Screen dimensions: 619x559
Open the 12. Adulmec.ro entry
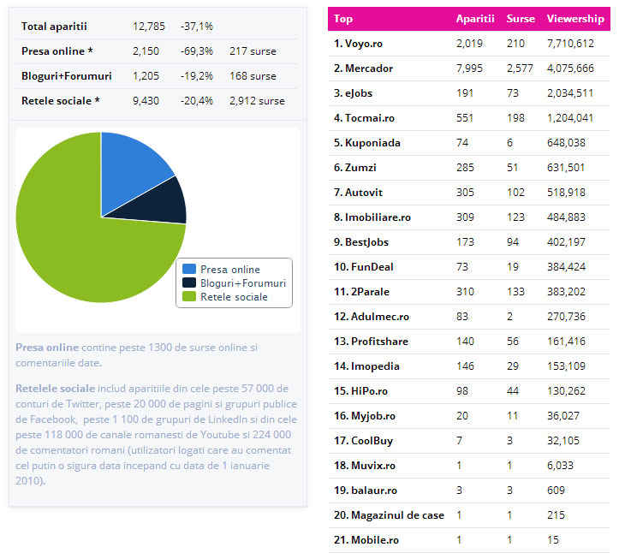click(372, 317)
